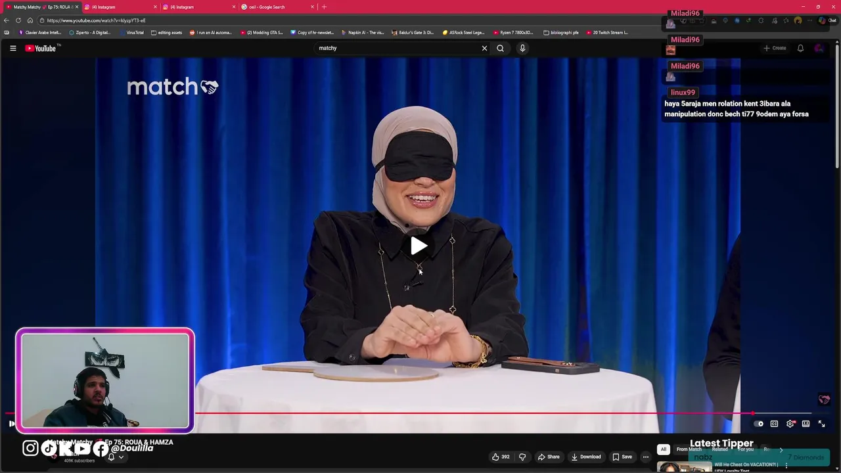
Task: Open the Will He Cheat On VACATION thumbnail
Action: pyautogui.click(x=684, y=467)
